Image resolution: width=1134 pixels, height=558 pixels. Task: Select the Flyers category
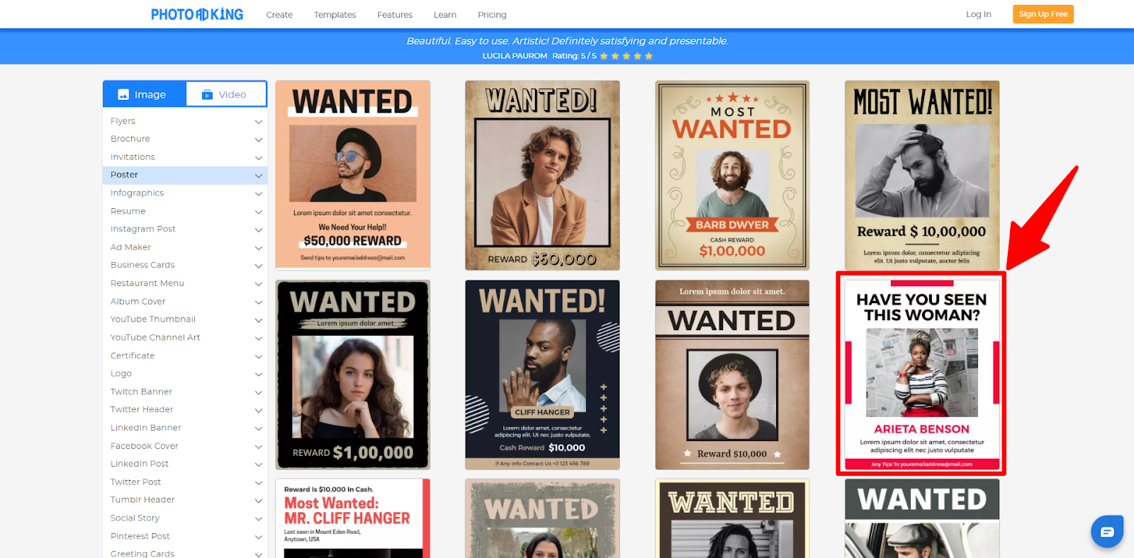(123, 121)
